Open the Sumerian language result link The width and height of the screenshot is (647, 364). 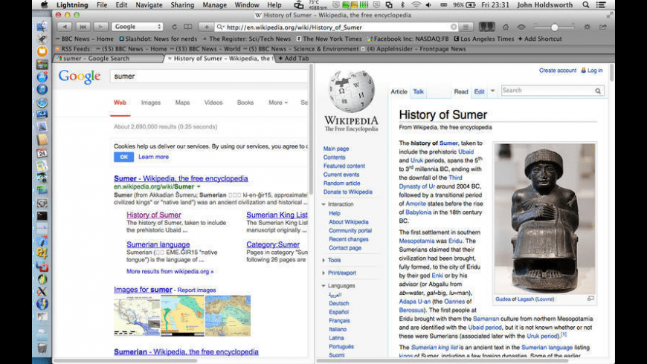(158, 244)
